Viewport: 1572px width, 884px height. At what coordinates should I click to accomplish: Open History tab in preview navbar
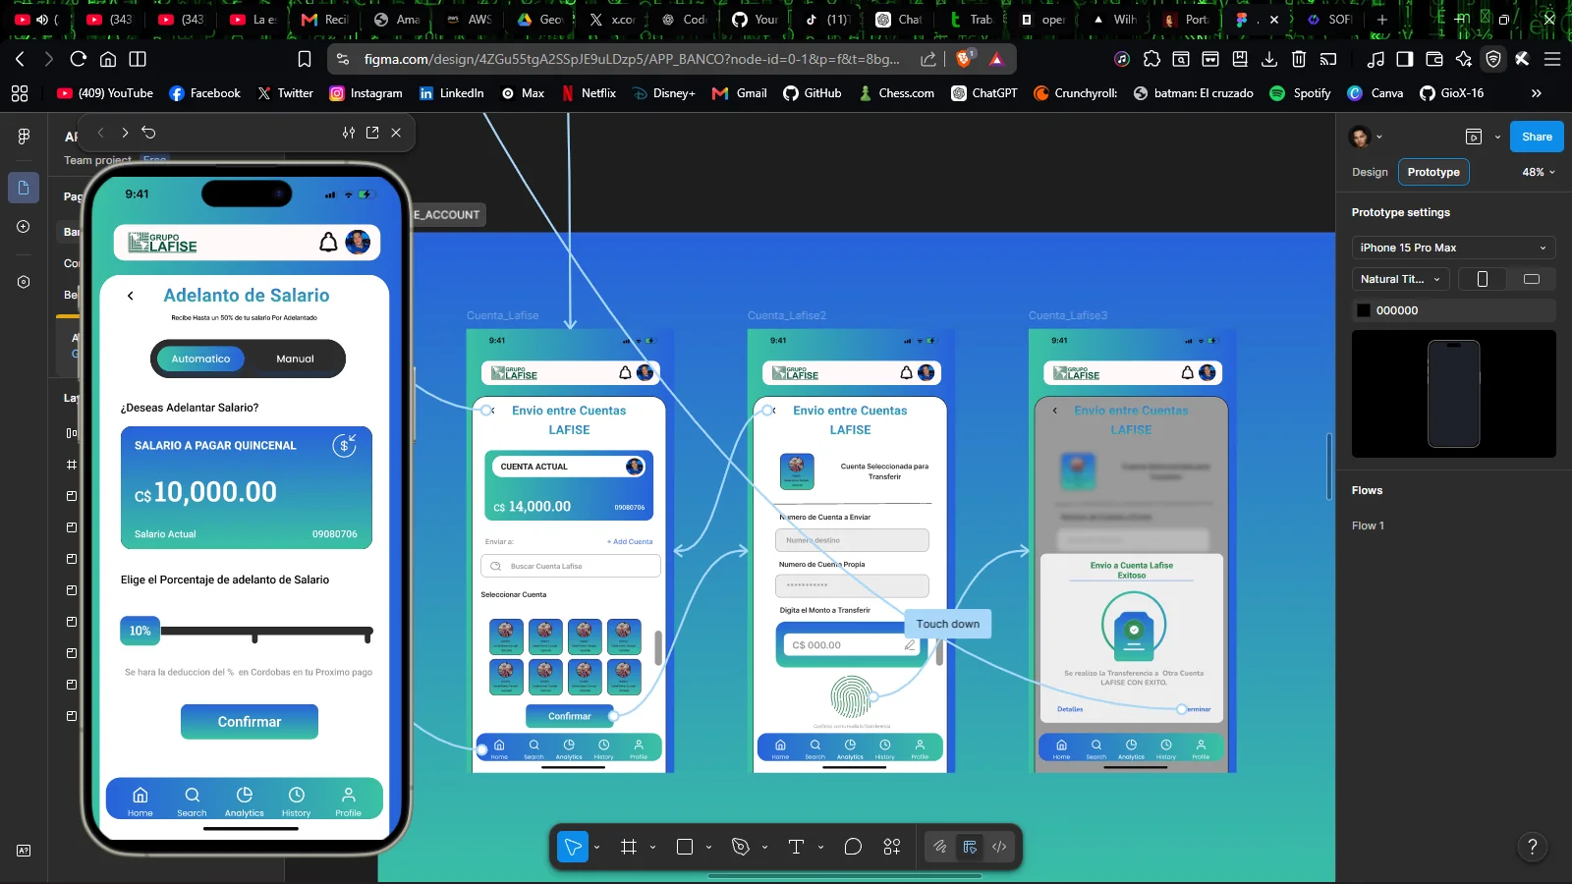(297, 801)
